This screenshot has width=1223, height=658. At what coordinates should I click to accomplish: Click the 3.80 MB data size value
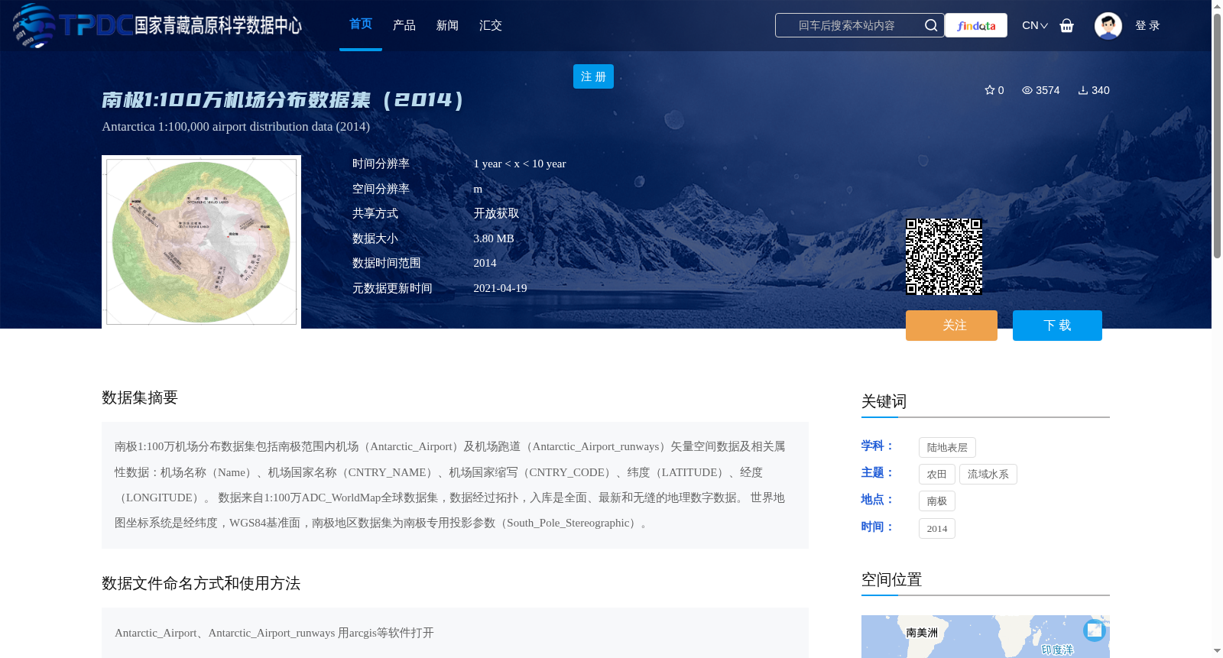[x=494, y=238]
